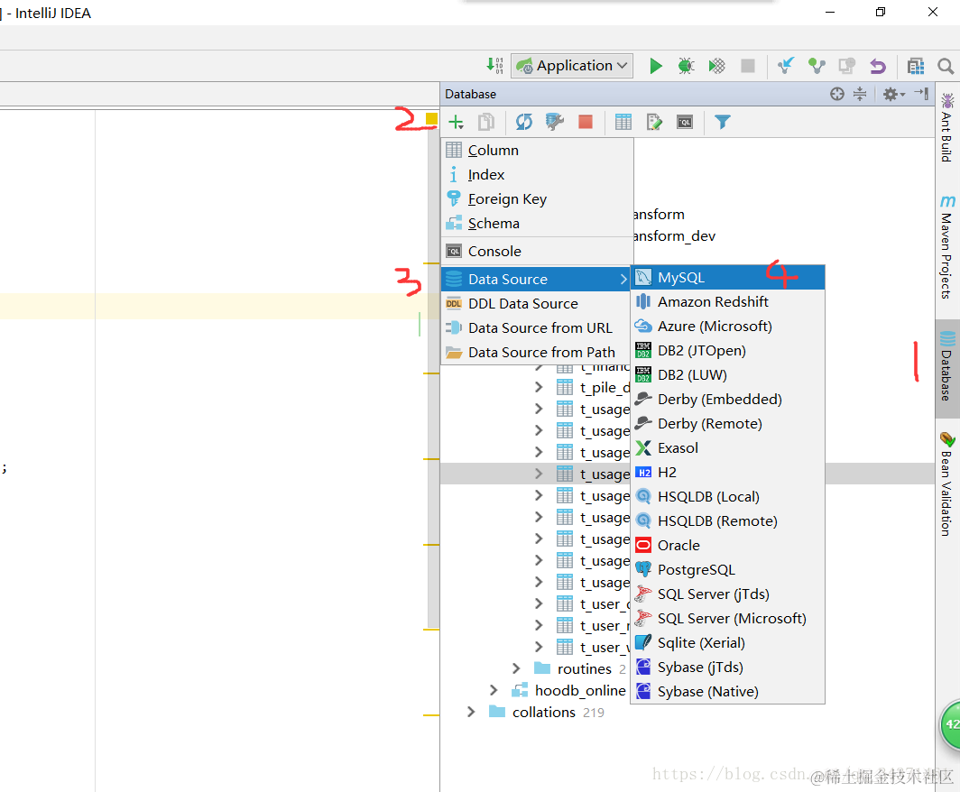Select Derby (Embedded) entry
This screenshot has height=792, width=960.
point(728,399)
